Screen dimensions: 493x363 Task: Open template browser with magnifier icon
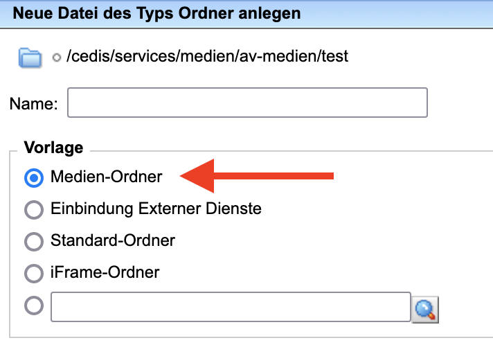tap(425, 310)
